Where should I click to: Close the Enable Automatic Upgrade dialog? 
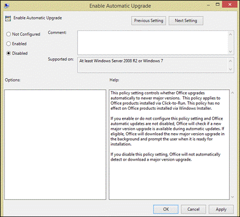229,4
